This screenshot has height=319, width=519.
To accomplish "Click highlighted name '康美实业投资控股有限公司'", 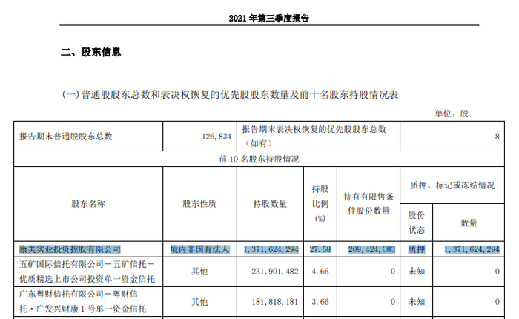I will [x=70, y=249].
